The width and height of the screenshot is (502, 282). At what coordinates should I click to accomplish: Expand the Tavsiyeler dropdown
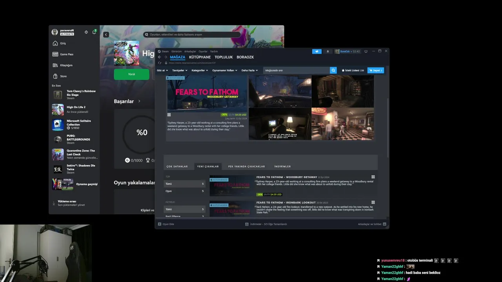click(180, 70)
